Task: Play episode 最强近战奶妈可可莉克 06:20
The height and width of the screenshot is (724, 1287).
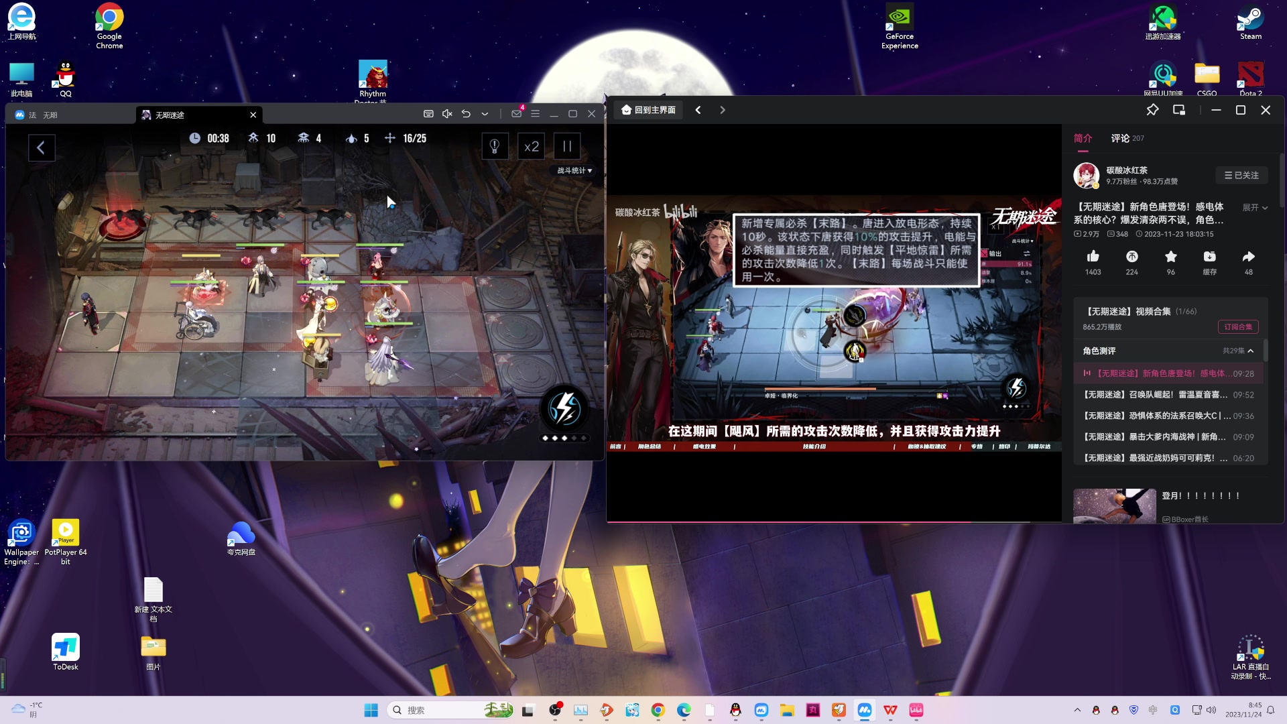Action: click(1169, 458)
